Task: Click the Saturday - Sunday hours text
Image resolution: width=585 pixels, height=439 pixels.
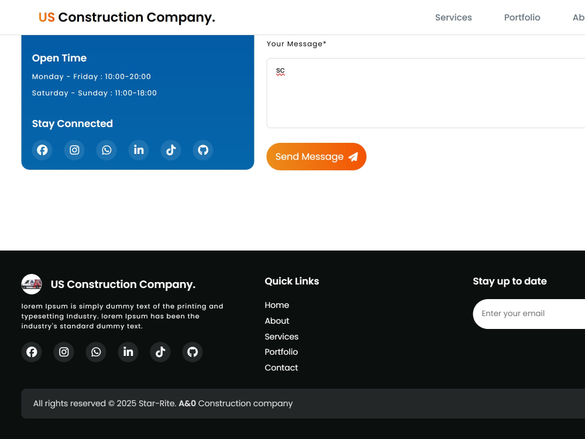Action: 94,93
